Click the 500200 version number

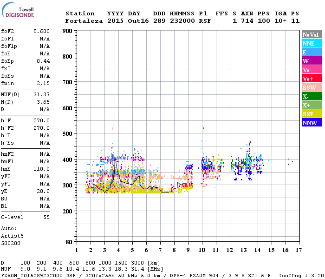tap(11, 243)
